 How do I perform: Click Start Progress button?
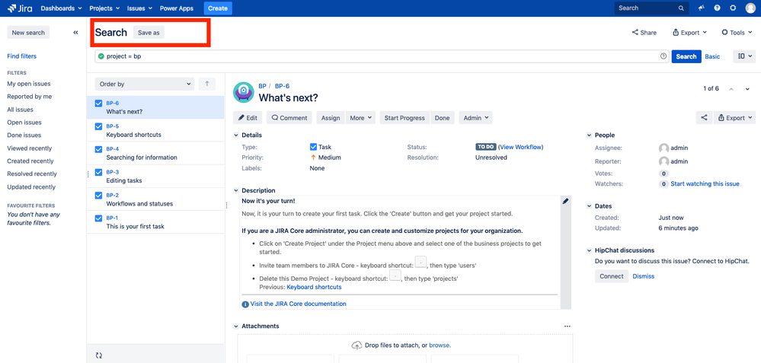[404, 118]
